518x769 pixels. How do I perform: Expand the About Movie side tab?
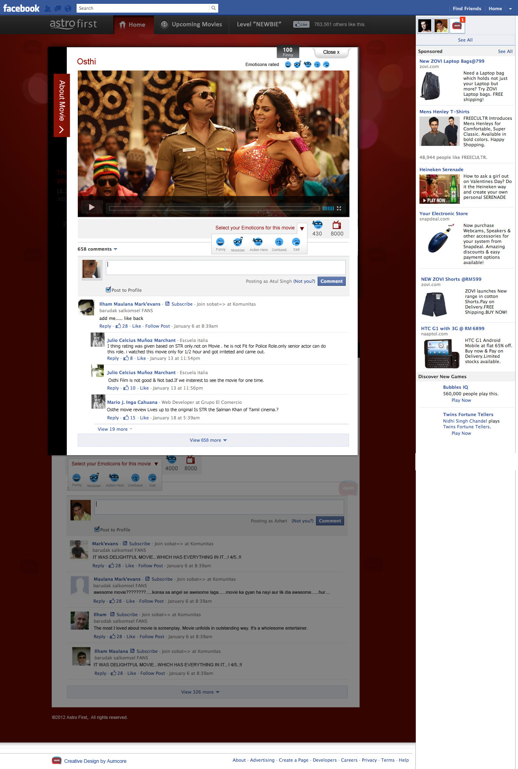click(61, 106)
